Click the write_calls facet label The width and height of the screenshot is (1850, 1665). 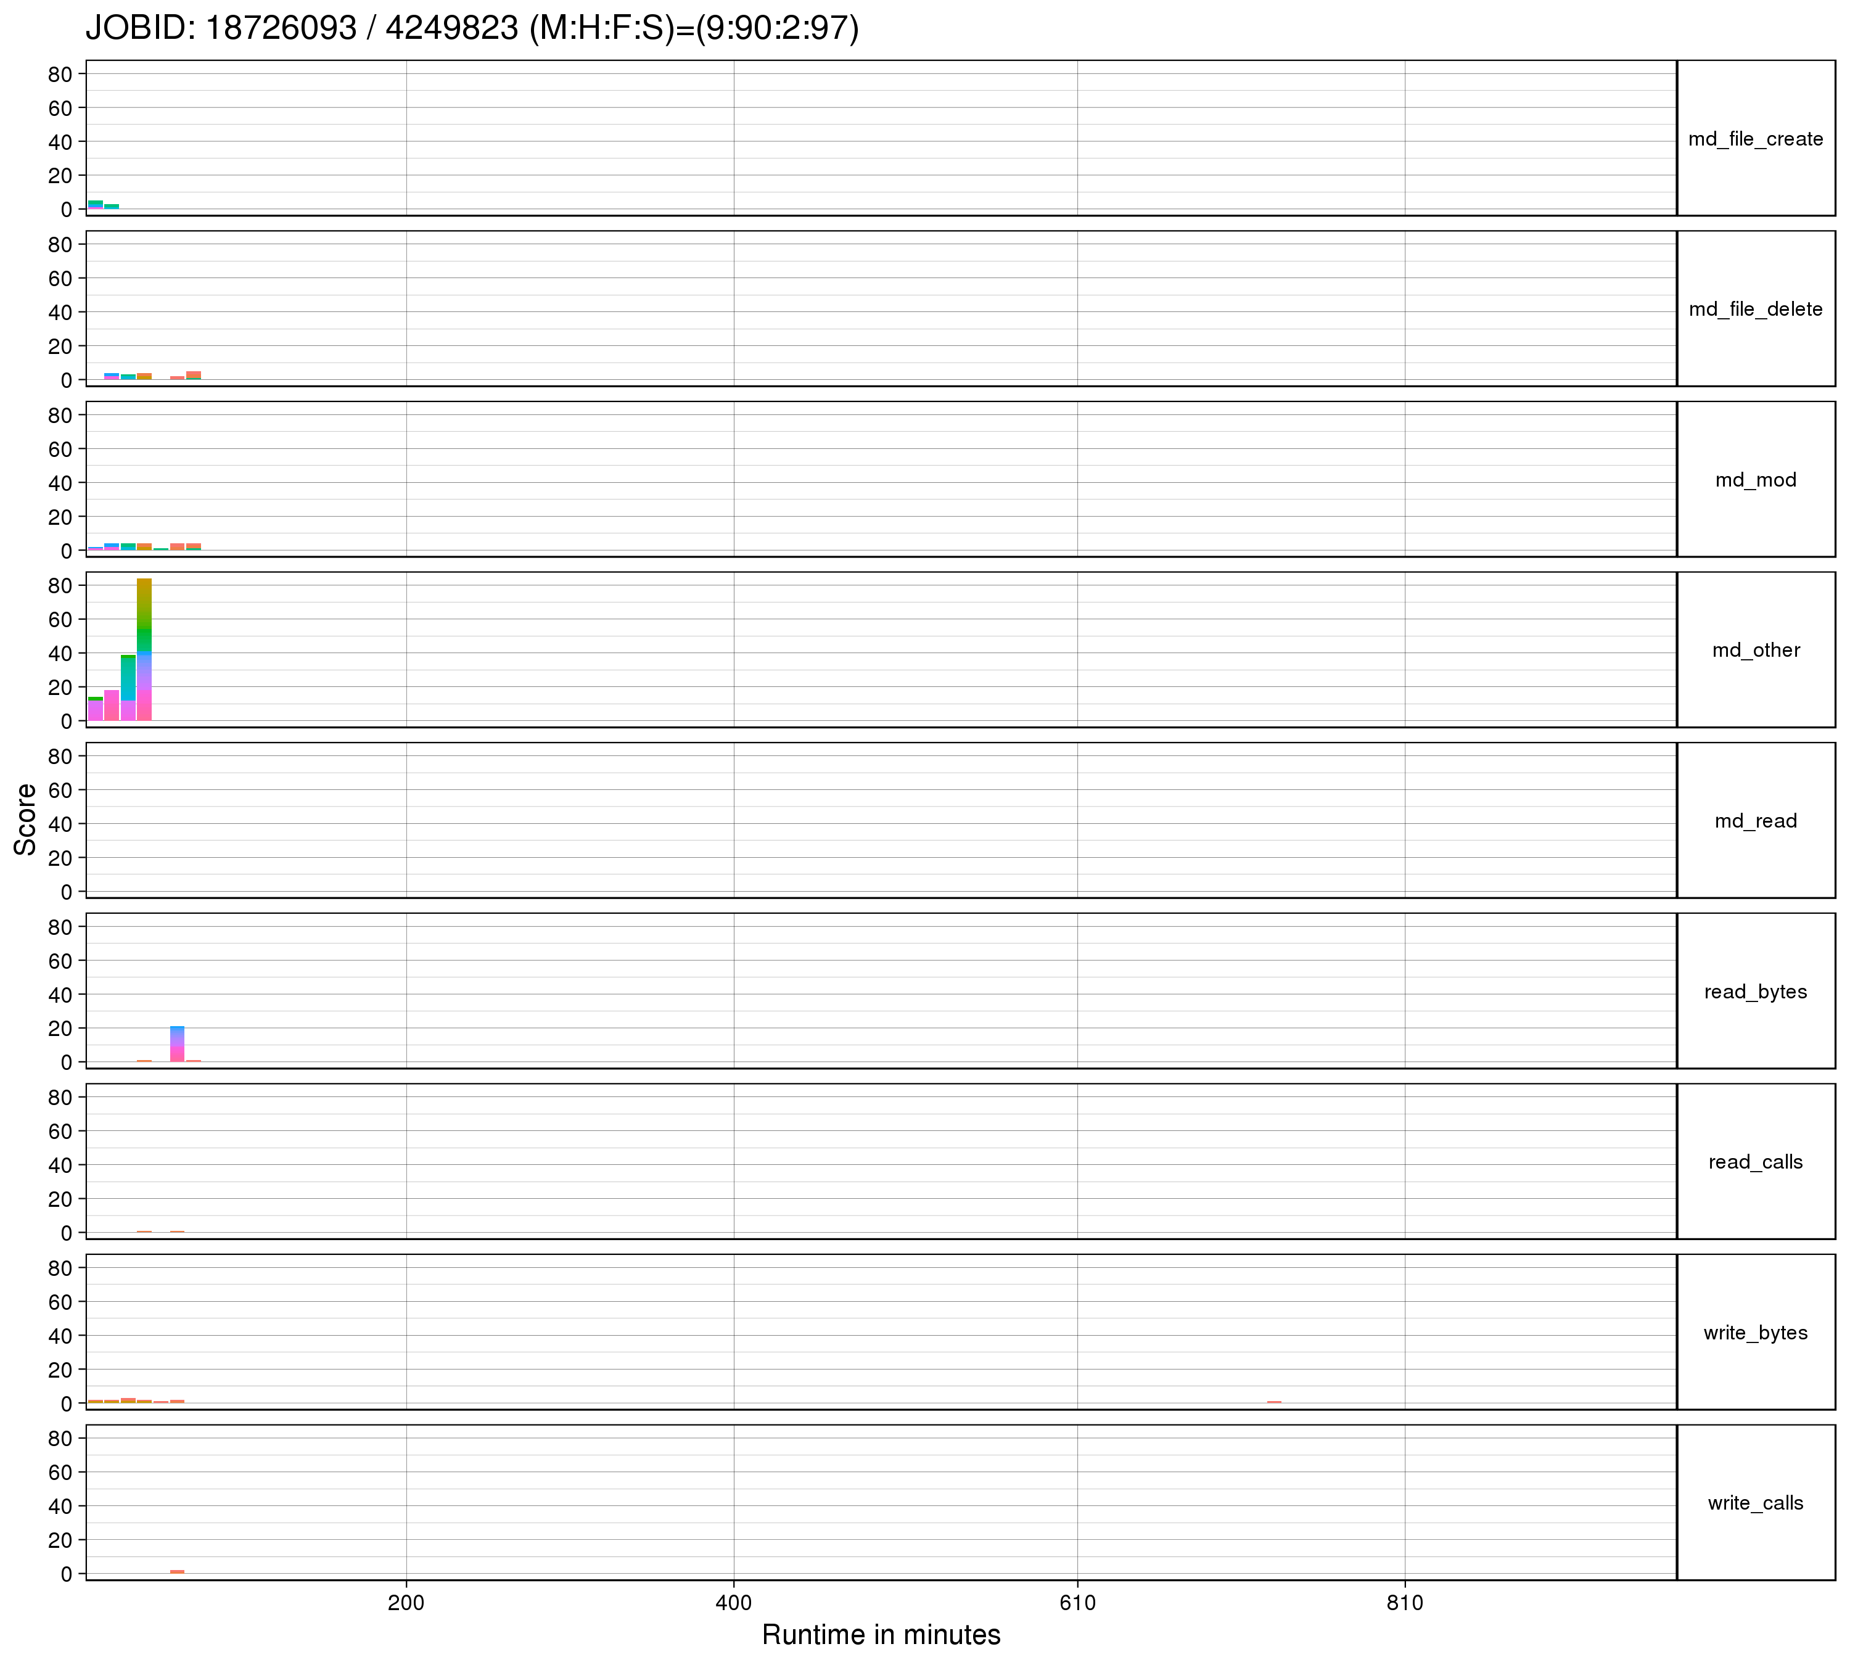pyautogui.click(x=1755, y=1503)
